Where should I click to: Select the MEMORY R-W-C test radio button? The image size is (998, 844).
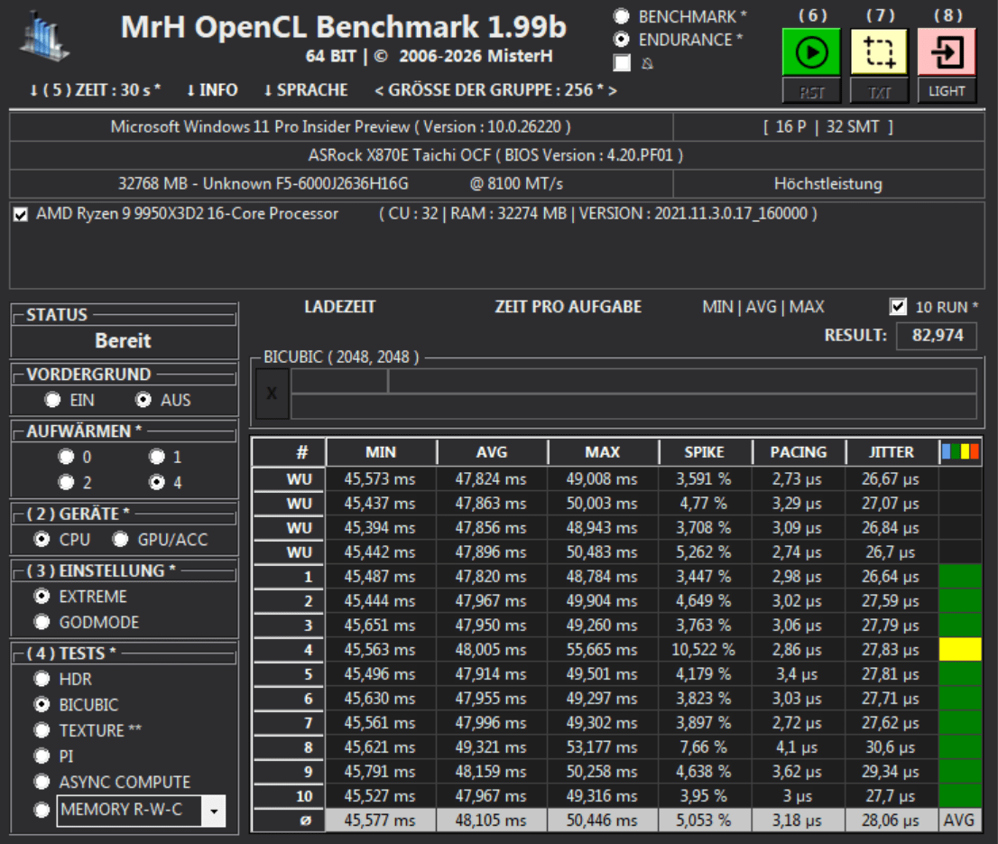(x=42, y=810)
